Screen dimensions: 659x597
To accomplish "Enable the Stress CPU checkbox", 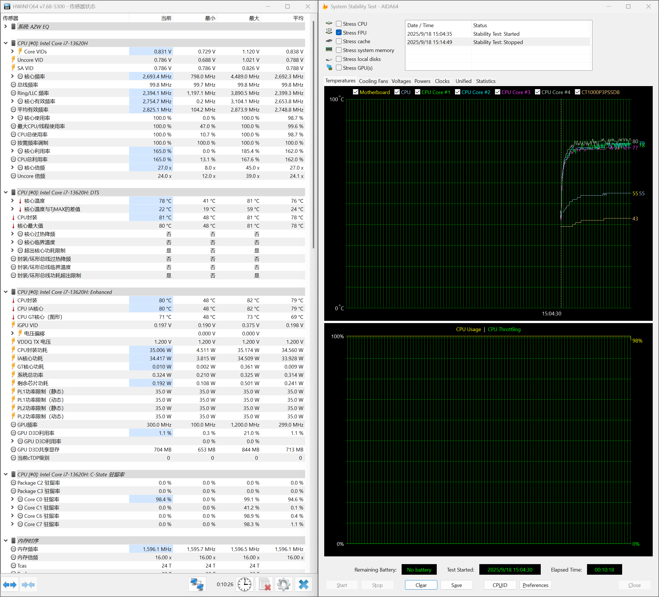I will click(339, 24).
